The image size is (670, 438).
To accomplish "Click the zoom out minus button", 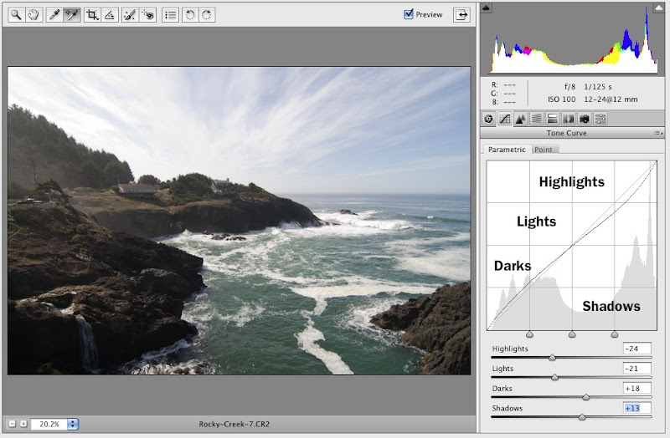I will coord(12,425).
